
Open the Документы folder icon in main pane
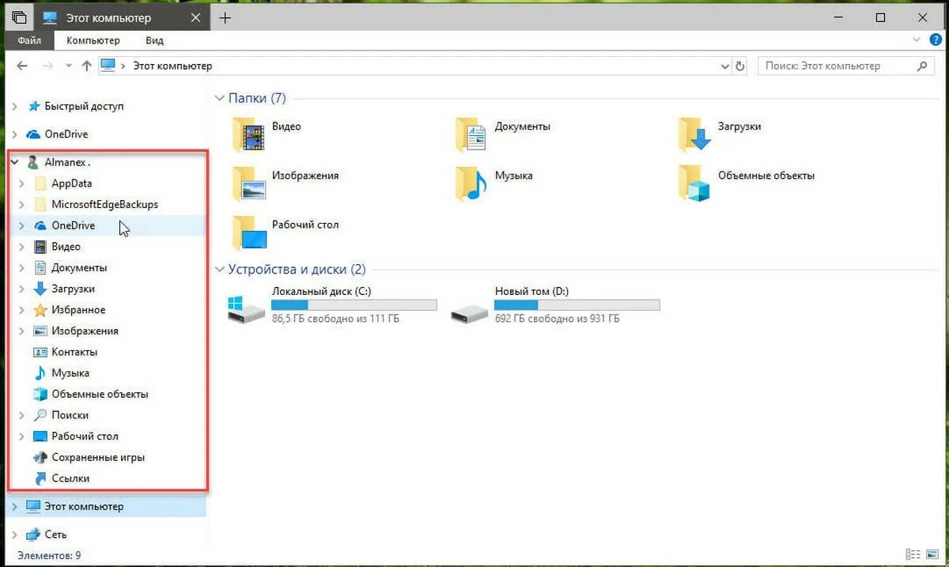(471, 134)
